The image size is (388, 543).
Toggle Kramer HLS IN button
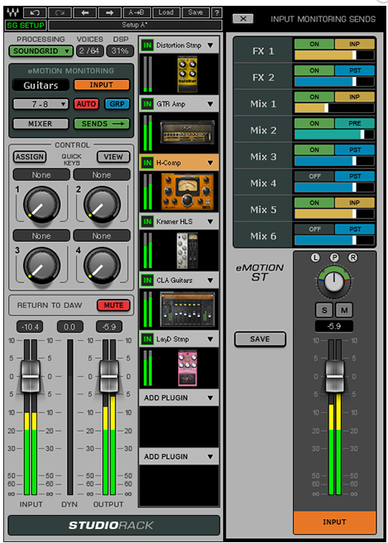(x=148, y=222)
